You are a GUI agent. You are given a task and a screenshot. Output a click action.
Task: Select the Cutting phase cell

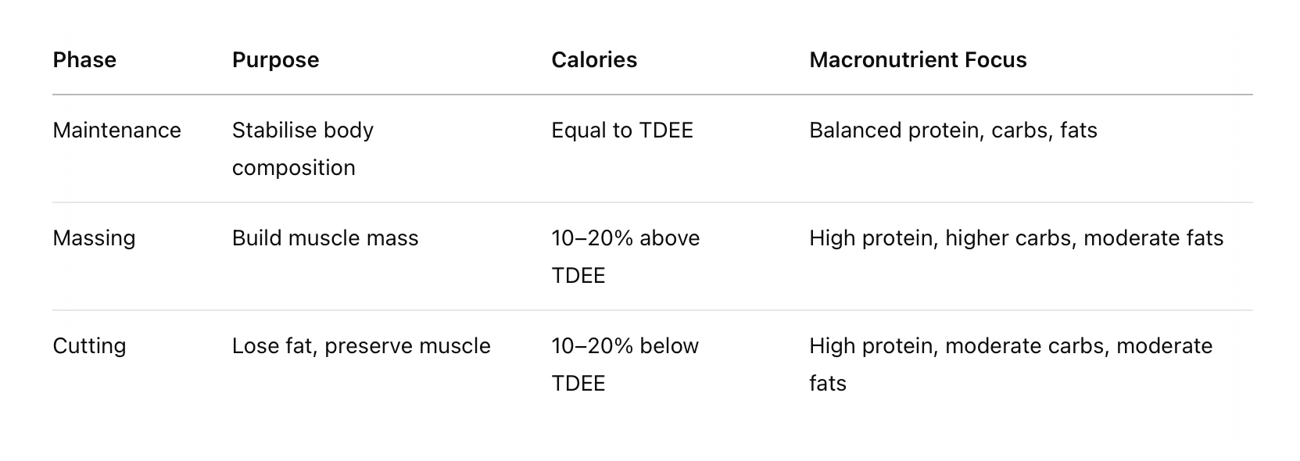coord(89,346)
